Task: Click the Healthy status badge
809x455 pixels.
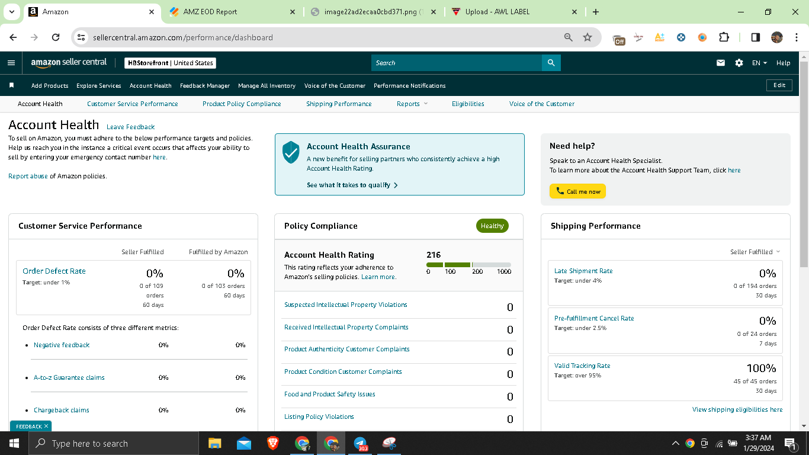Action: point(492,226)
